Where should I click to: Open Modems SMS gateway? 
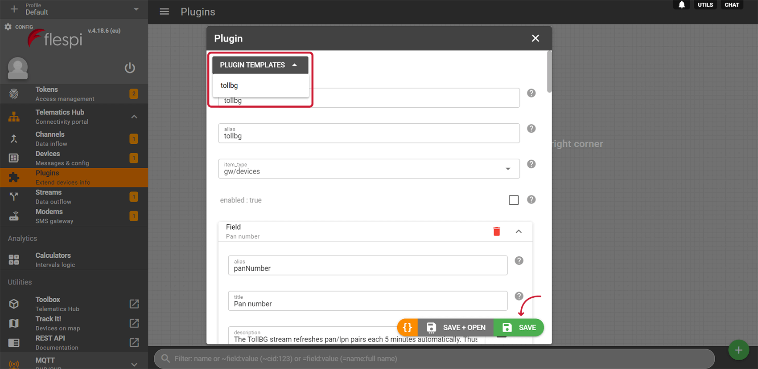point(74,216)
